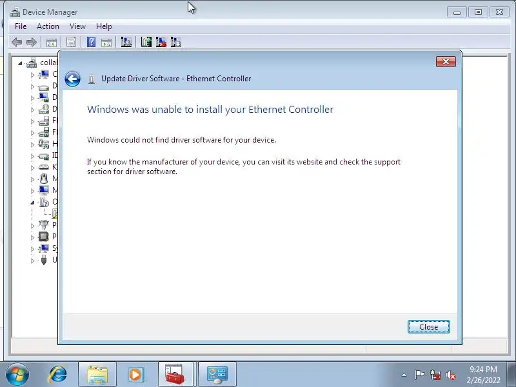Click the network status tray icon

pyautogui.click(x=435, y=375)
